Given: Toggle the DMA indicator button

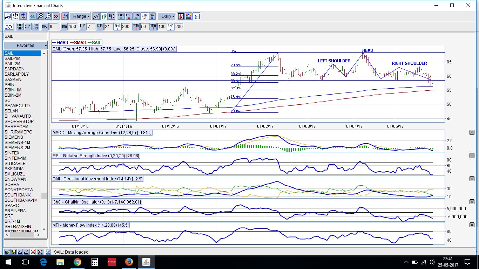Looking at the screenshot, I should click(28, 26).
